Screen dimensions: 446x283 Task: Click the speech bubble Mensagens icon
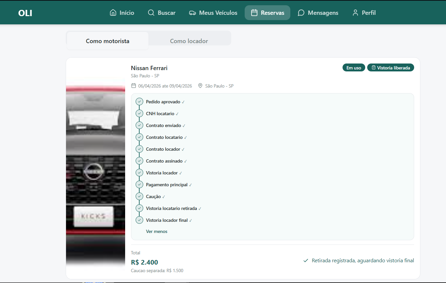point(301,13)
